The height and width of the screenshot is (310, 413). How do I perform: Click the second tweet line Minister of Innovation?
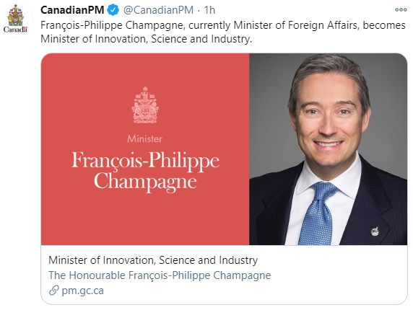(146, 39)
